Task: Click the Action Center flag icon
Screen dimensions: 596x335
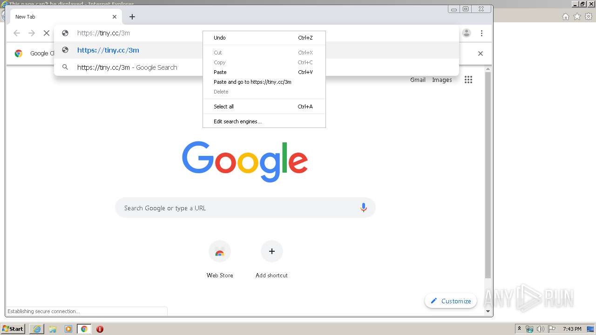Action: pyautogui.click(x=552, y=329)
